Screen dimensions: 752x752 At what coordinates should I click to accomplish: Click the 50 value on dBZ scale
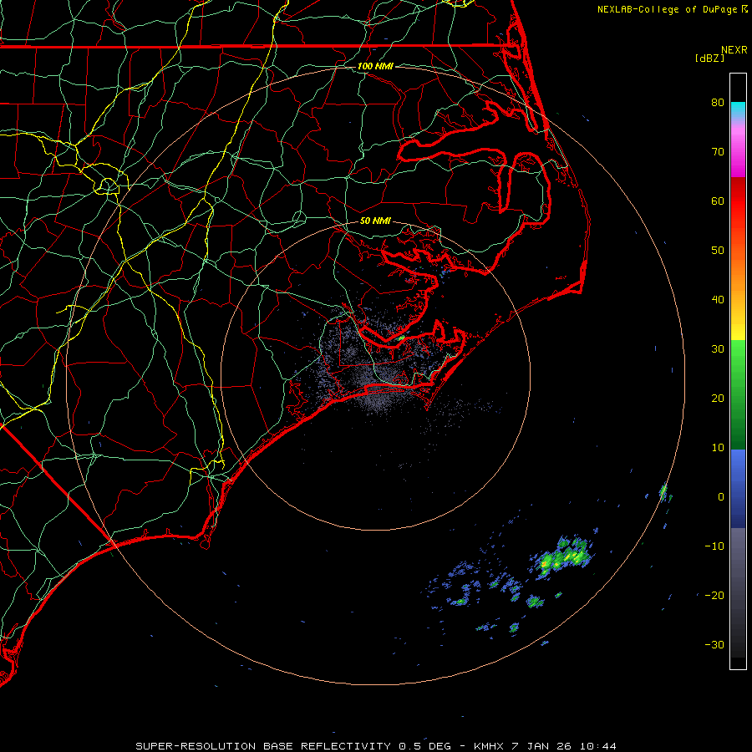click(x=718, y=251)
